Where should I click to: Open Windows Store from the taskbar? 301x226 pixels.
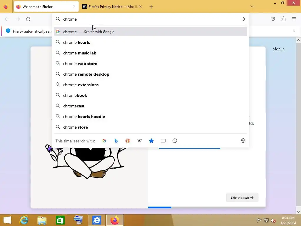60,220
